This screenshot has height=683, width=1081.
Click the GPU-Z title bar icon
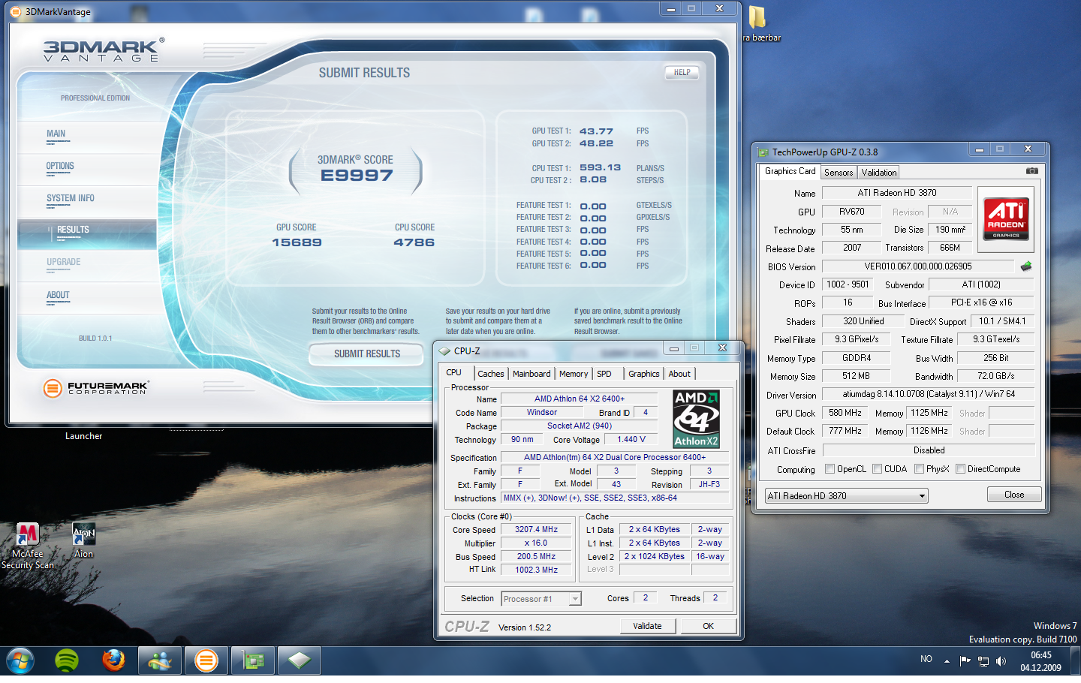pyautogui.click(x=763, y=152)
